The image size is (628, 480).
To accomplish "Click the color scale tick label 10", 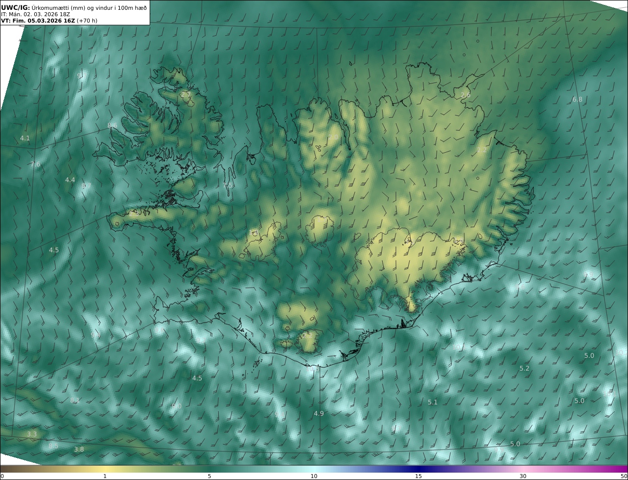I will pyautogui.click(x=314, y=476).
